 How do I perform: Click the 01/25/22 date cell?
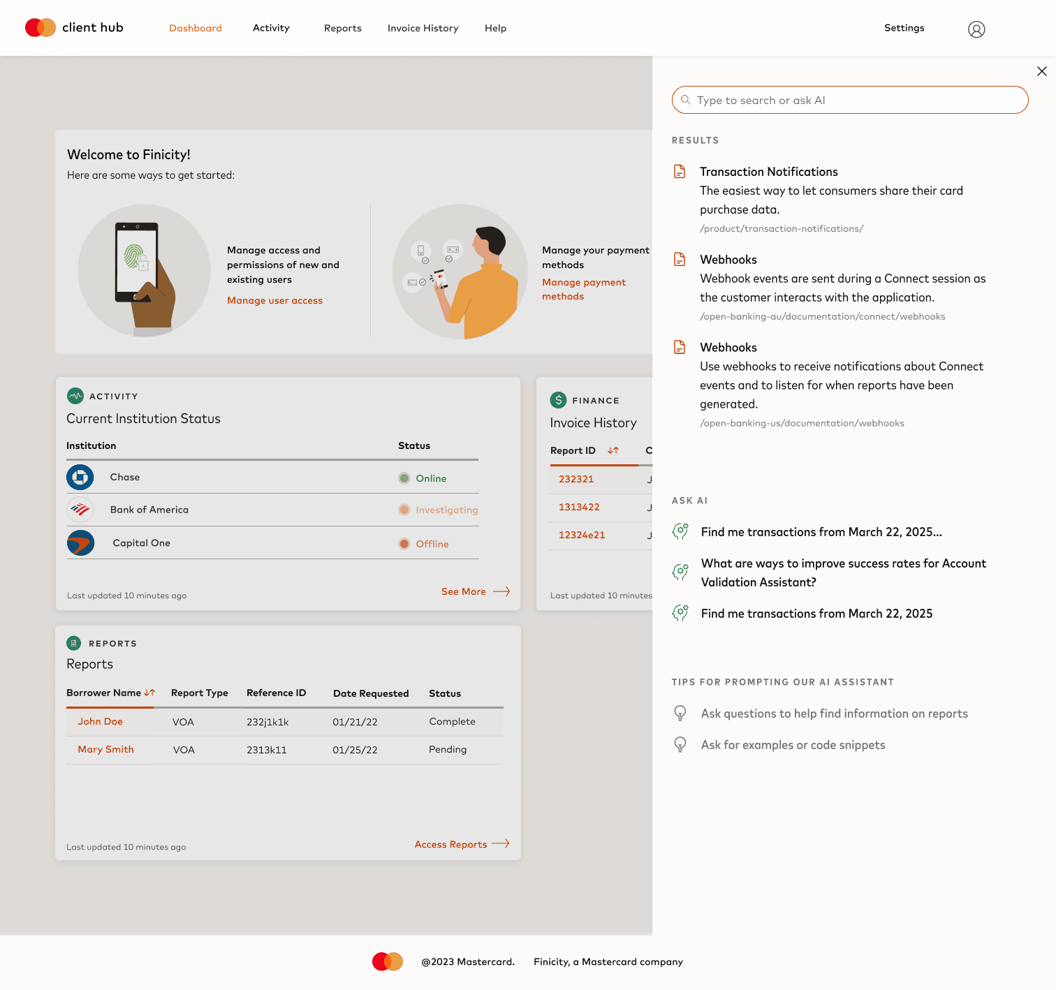click(x=355, y=750)
